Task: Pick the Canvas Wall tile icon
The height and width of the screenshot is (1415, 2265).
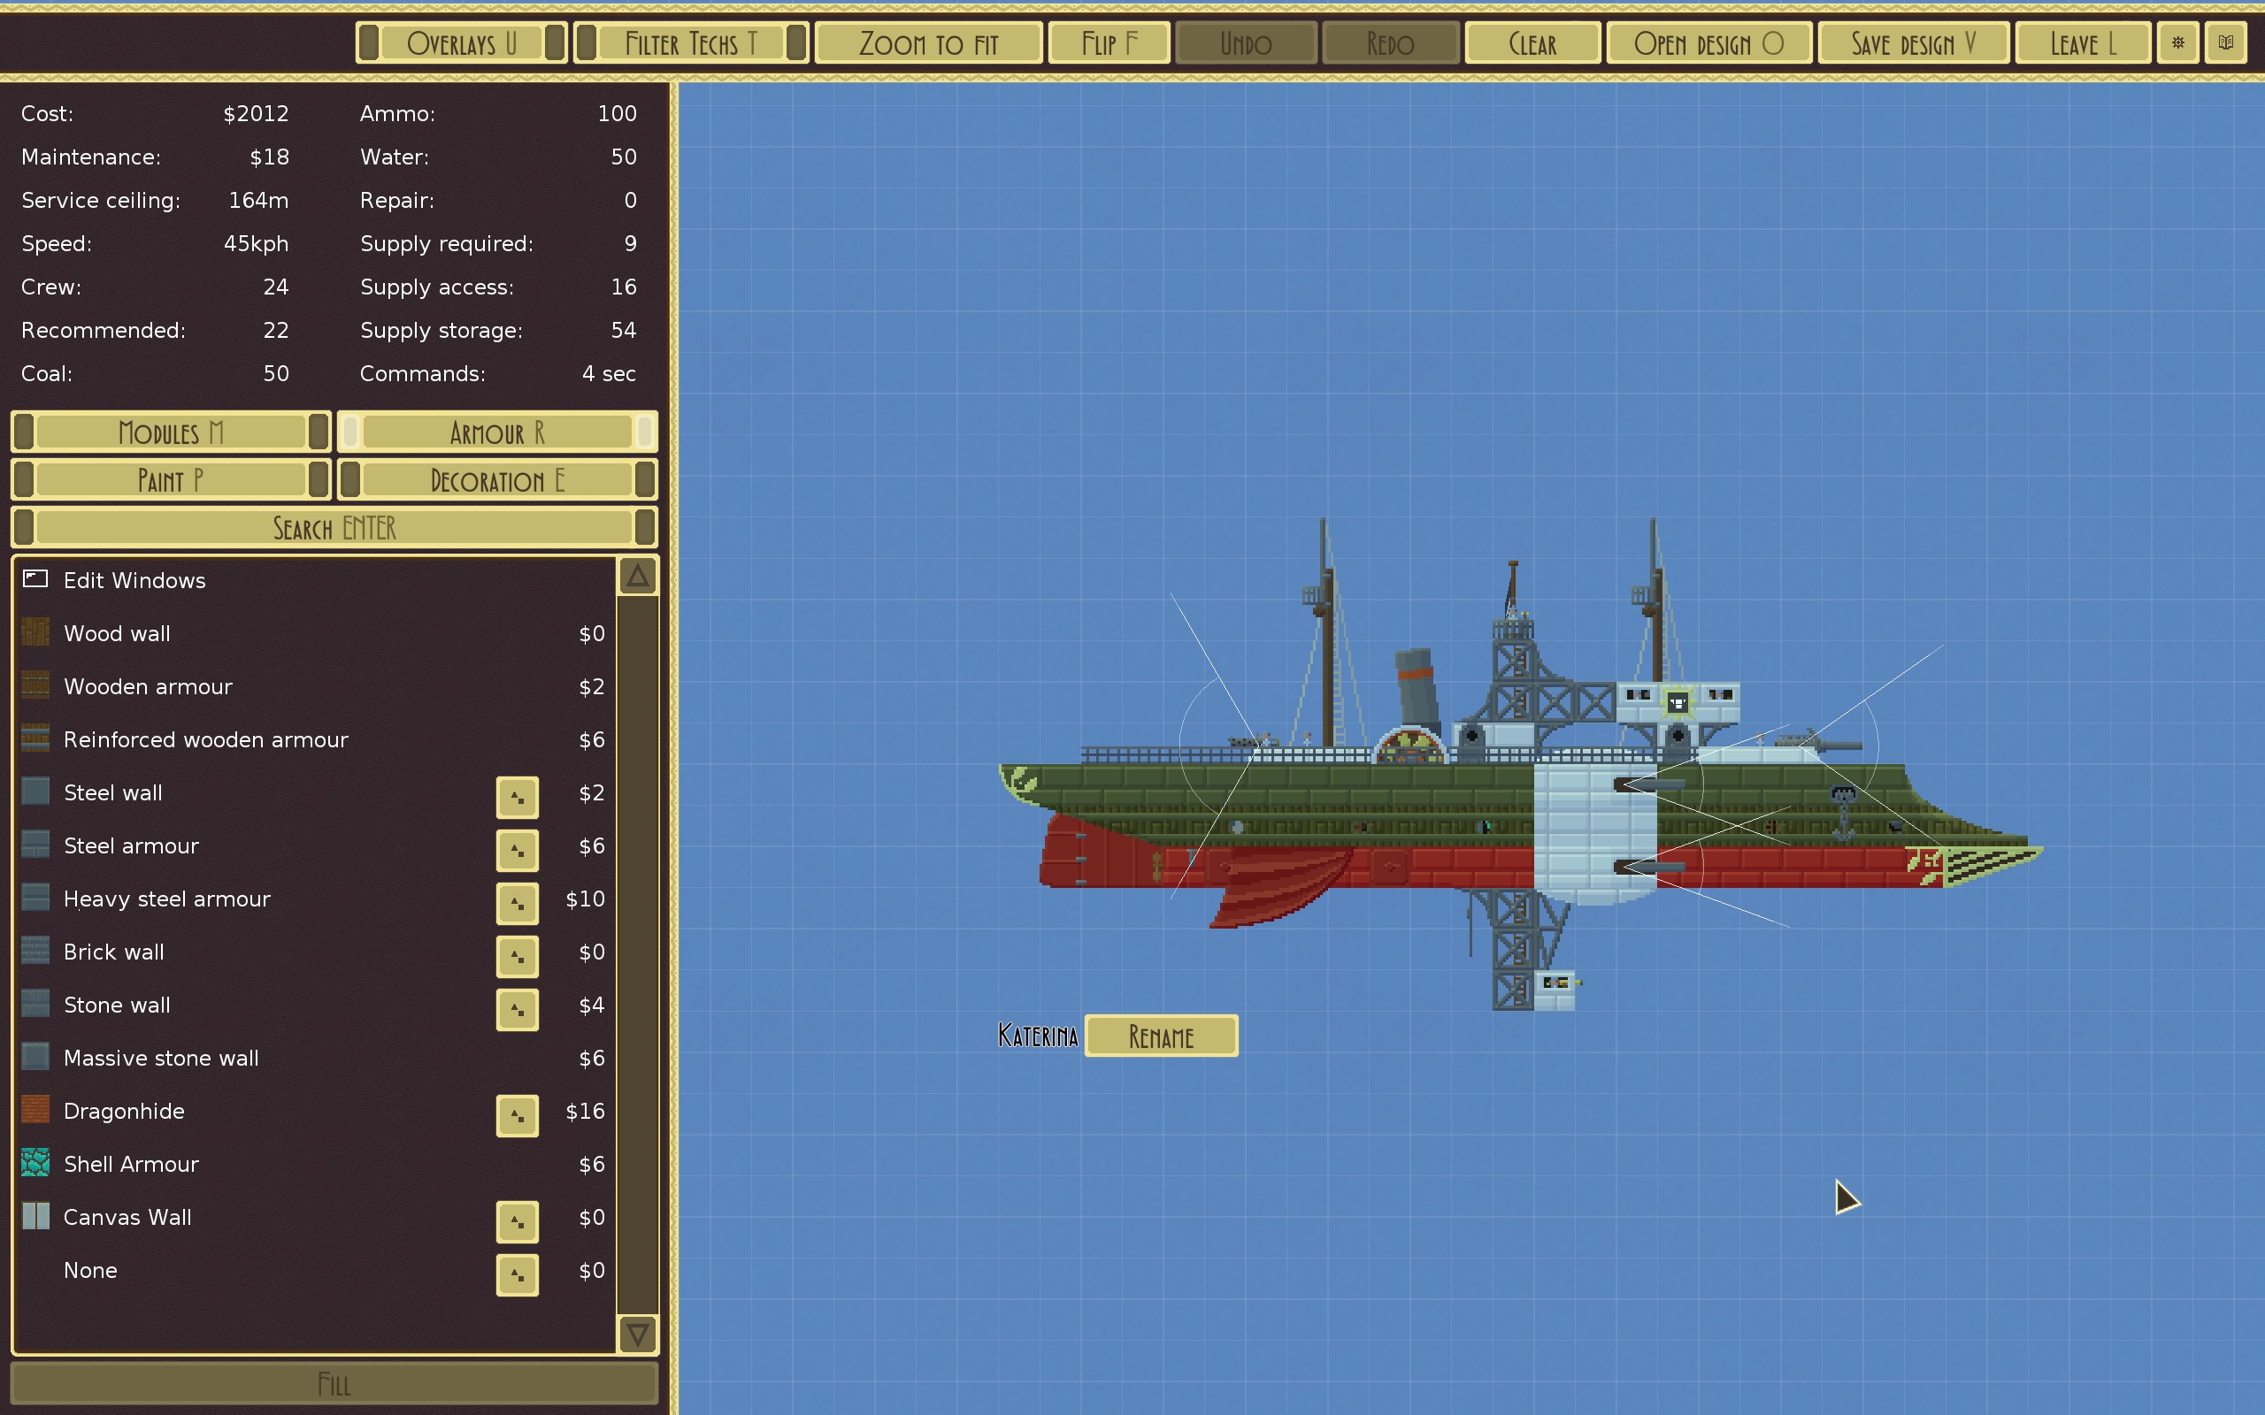Action: click(x=35, y=1217)
